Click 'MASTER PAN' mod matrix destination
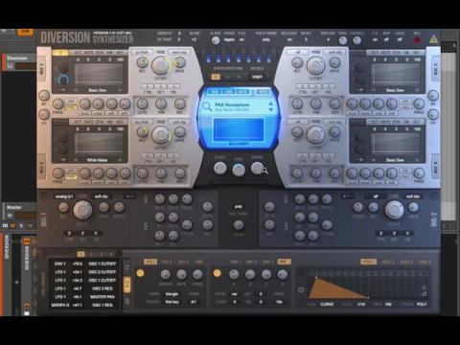The width and height of the screenshot is (460, 345). 103,297
